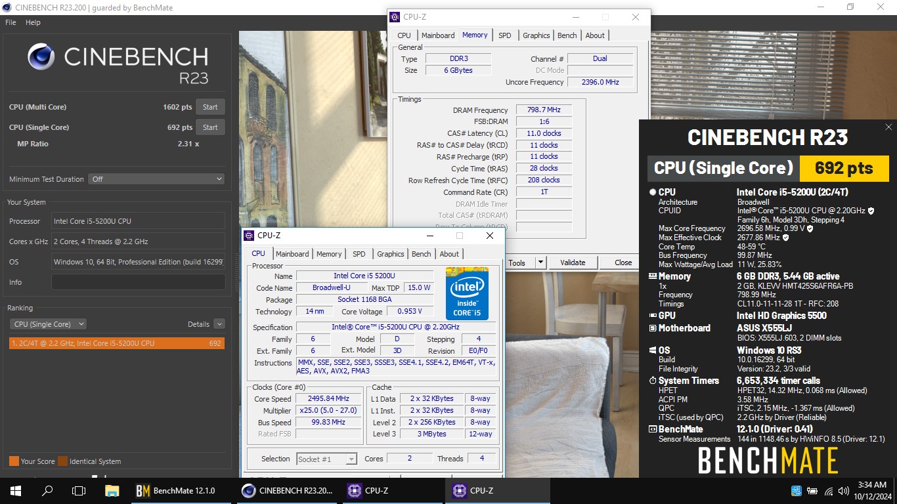This screenshot has width=897, height=504.
Task: Open the CPU (Single Core) ranking dropdown
Action: (48, 324)
